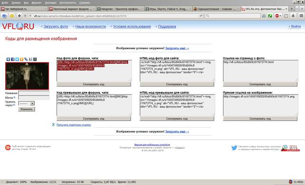Click the help icon next to Метки
The width and height of the screenshot is (305, 185).
click(15, 97)
